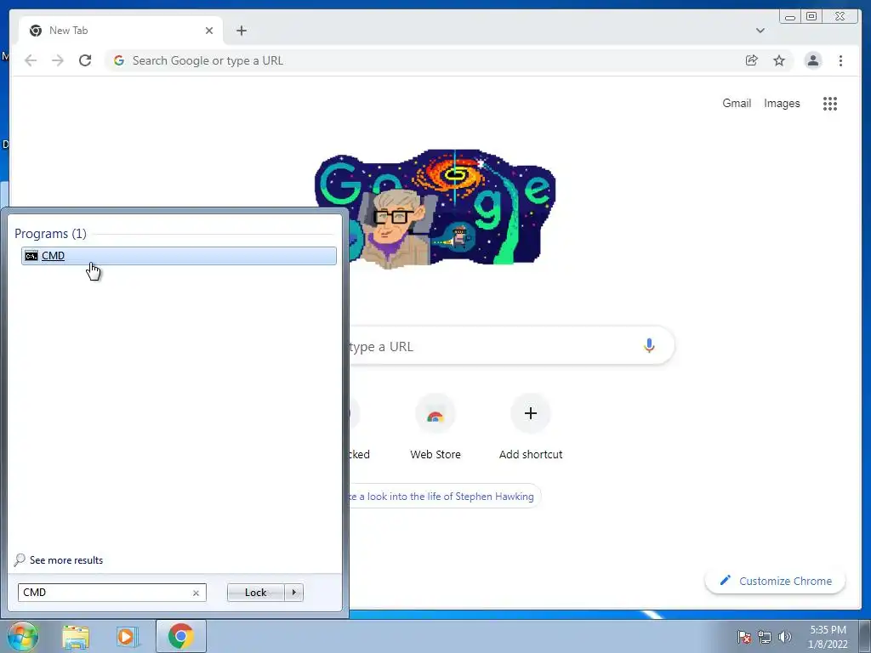Open Windows Explorer from the taskbar
The image size is (871, 653).
pyautogui.click(x=76, y=637)
